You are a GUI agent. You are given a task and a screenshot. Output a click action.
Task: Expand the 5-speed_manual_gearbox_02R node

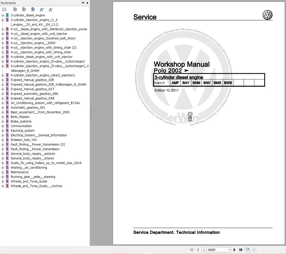[x=3, y=80]
